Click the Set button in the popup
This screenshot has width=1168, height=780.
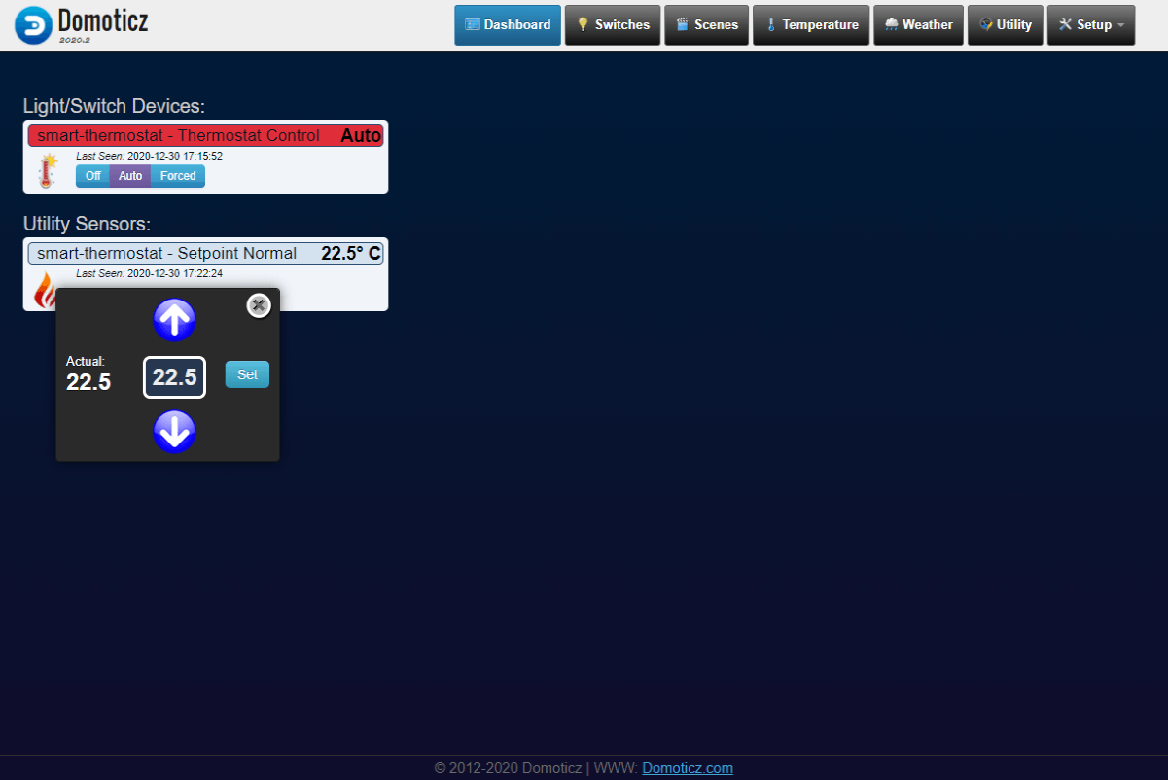point(247,374)
